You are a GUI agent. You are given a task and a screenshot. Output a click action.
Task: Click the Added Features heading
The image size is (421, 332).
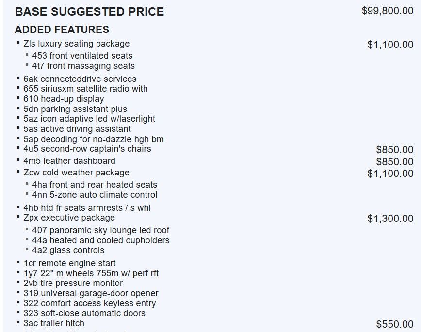(62, 30)
